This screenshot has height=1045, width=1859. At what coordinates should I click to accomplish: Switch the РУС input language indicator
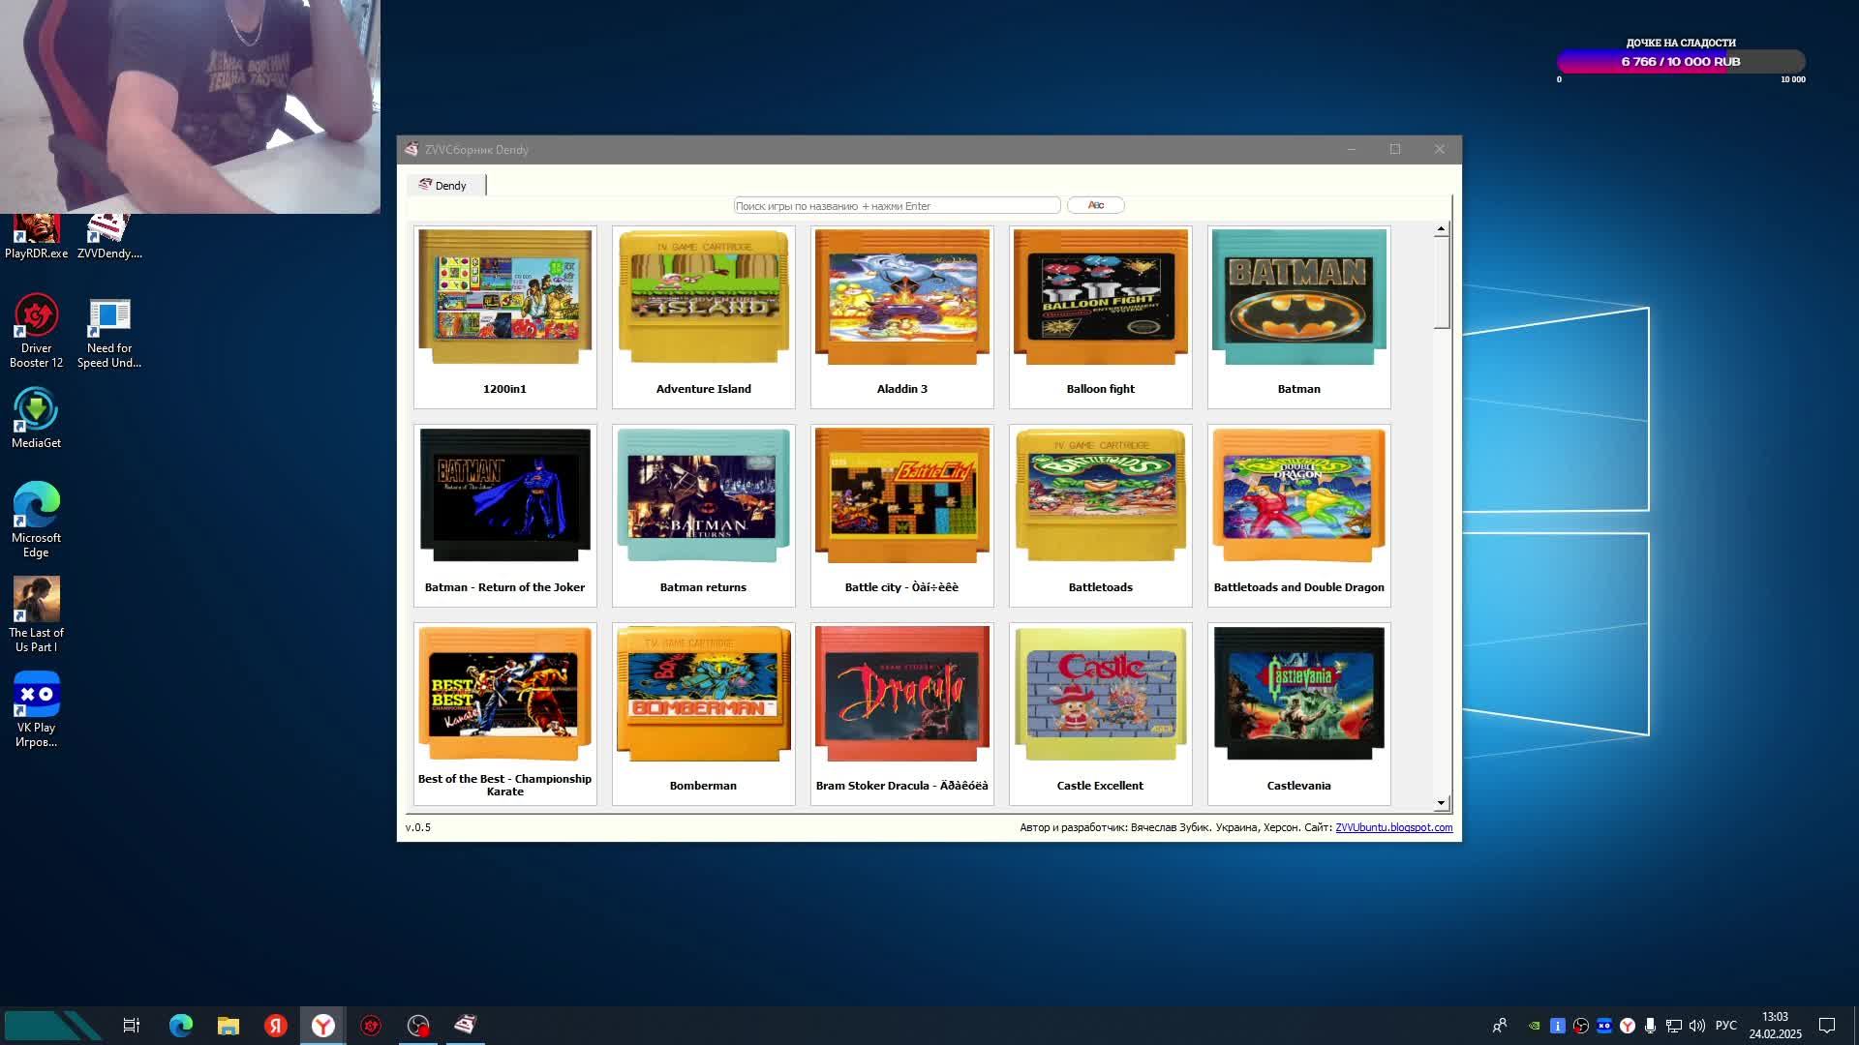[x=1726, y=1026]
